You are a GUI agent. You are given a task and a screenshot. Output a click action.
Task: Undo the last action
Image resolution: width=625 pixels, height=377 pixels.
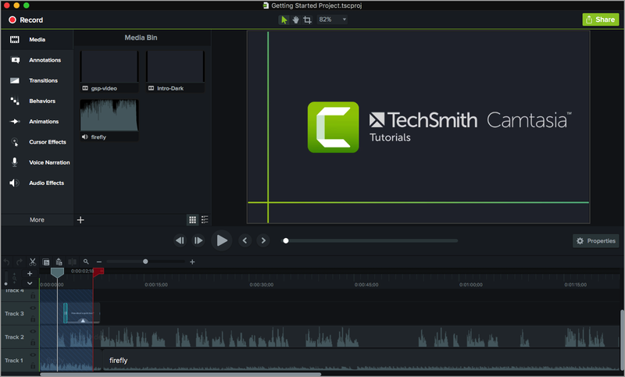click(x=6, y=262)
